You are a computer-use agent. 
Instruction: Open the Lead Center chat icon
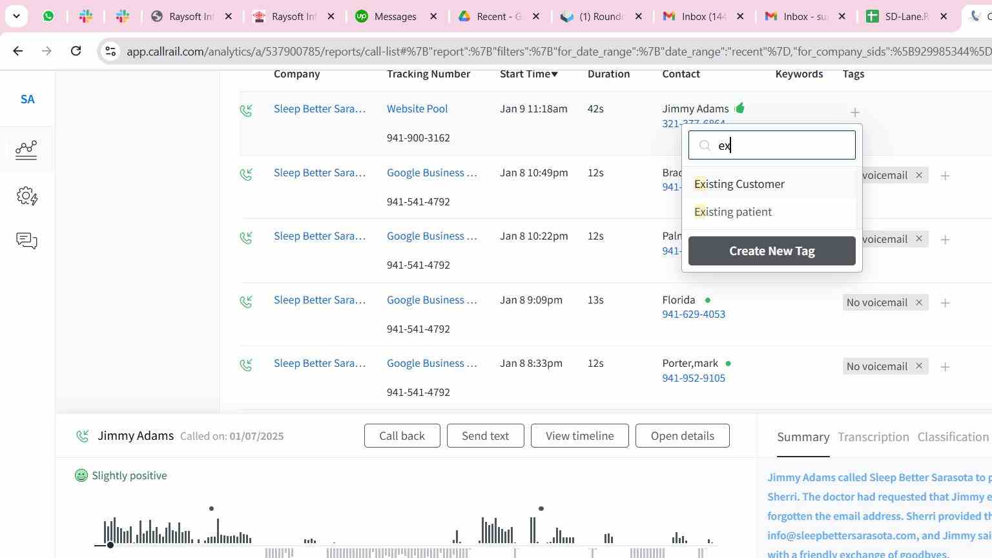tap(26, 241)
